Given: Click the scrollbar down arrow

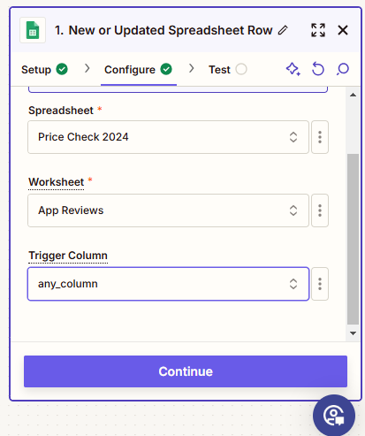Looking at the screenshot, I should point(353,333).
